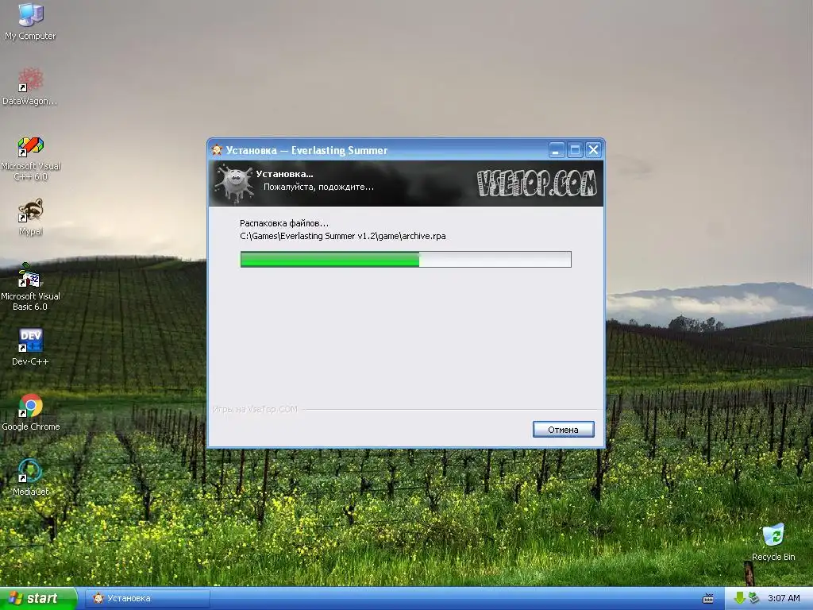Select the Установка taskbar button
813x610 pixels.
[147, 599]
